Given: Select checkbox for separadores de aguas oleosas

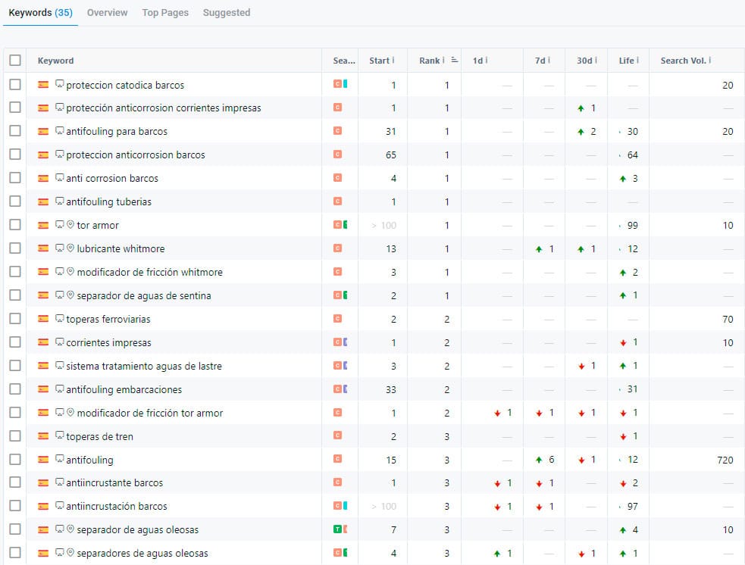Looking at the screenshot, I should coord(15,553).
